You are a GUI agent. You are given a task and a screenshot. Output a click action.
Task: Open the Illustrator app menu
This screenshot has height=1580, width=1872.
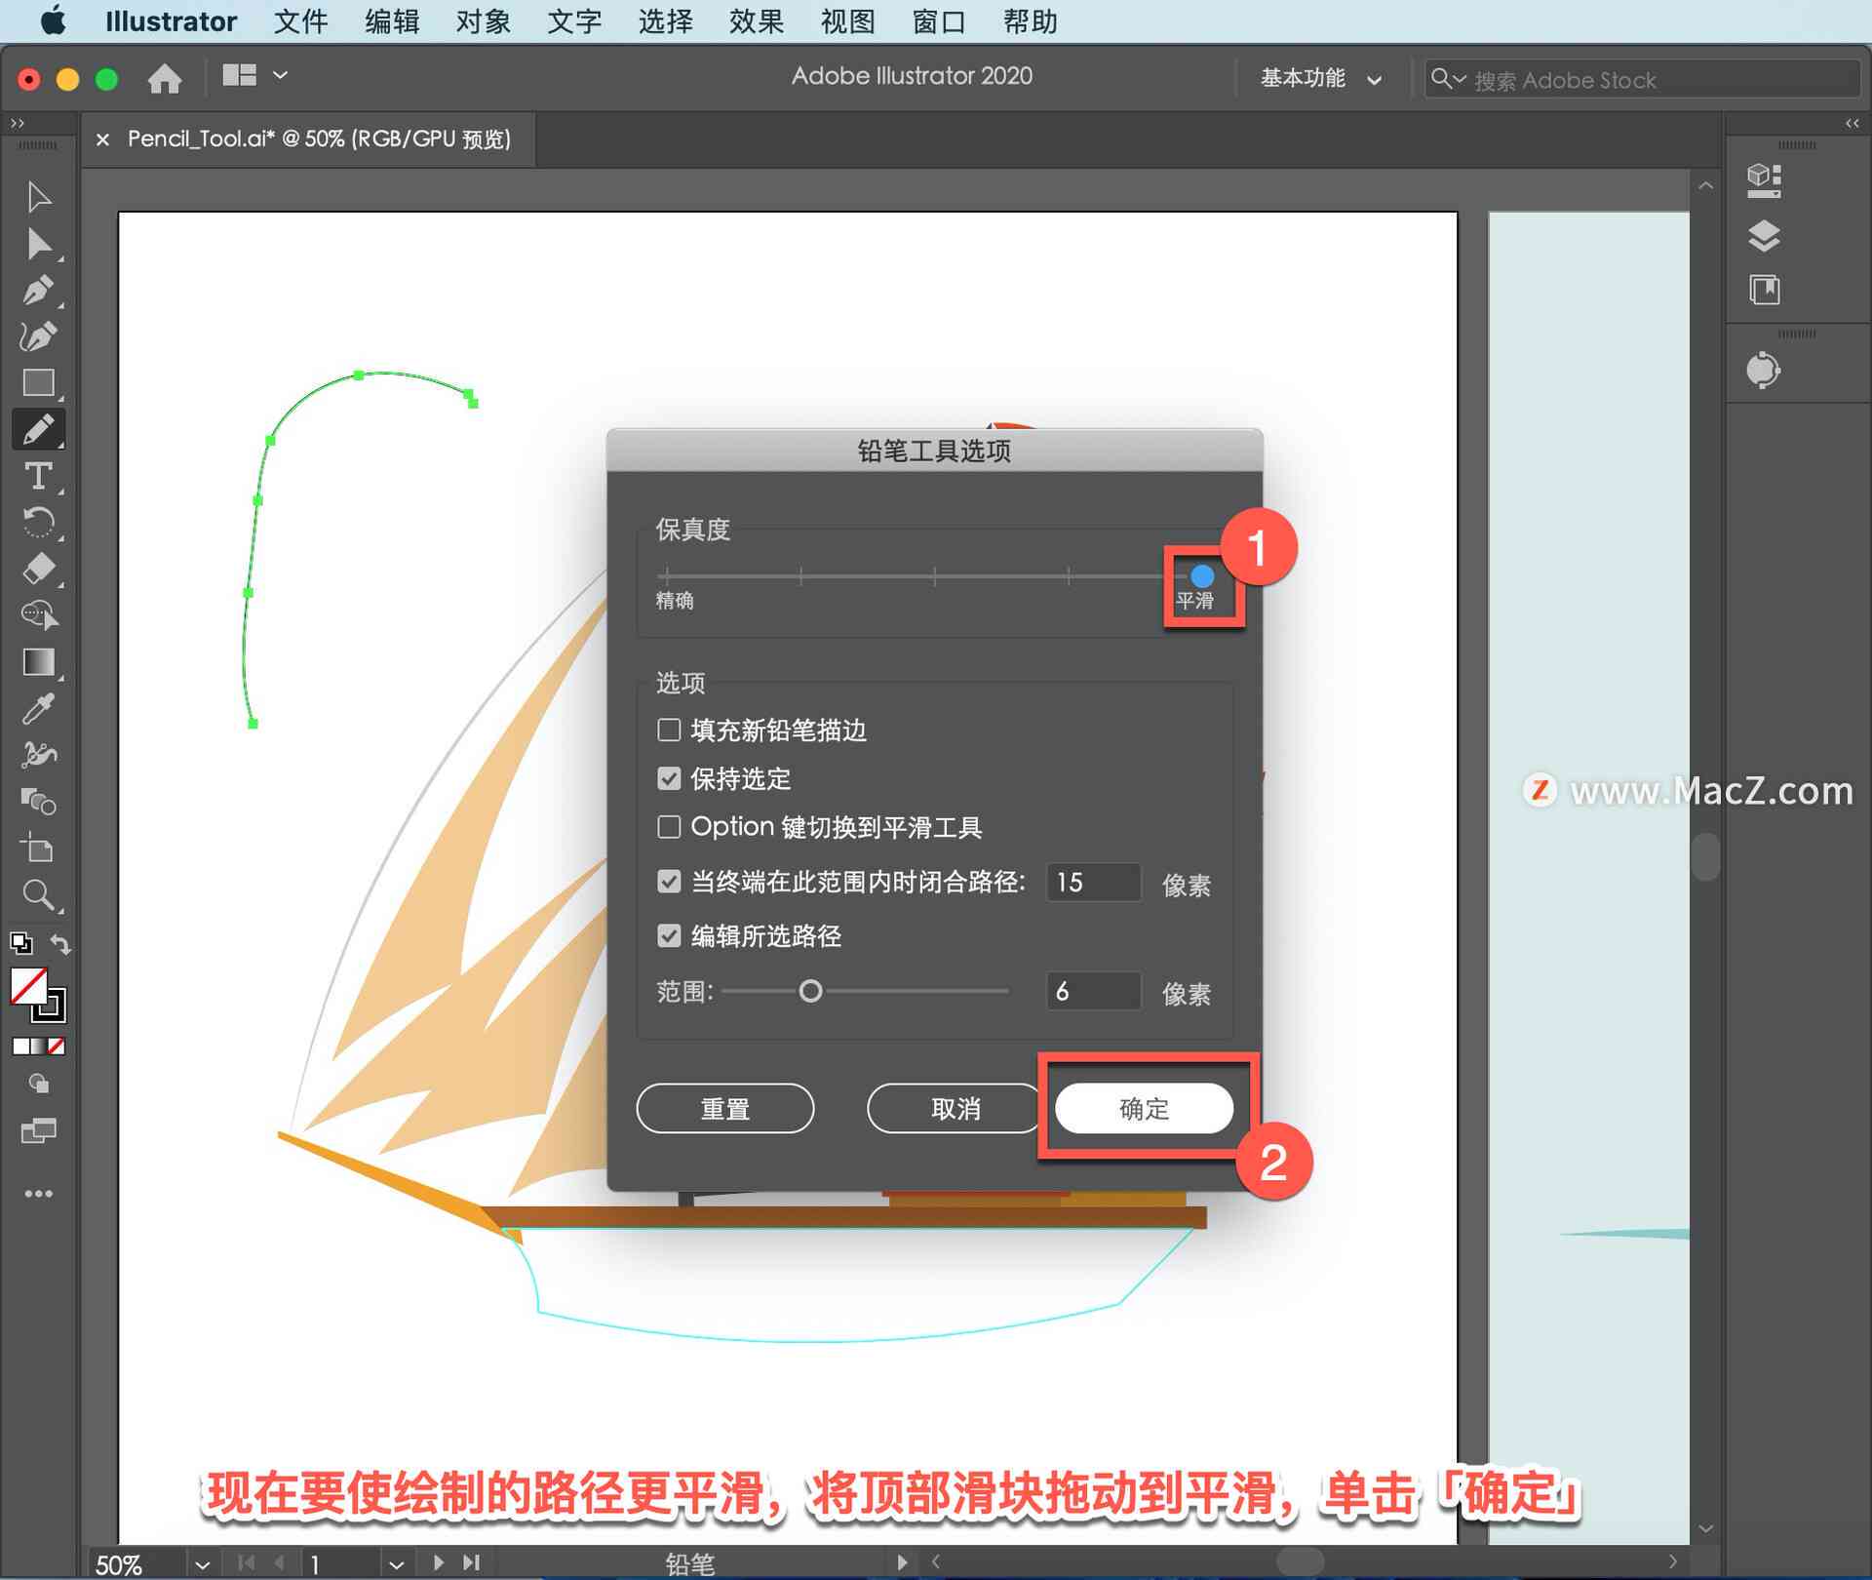pos(171,21)
